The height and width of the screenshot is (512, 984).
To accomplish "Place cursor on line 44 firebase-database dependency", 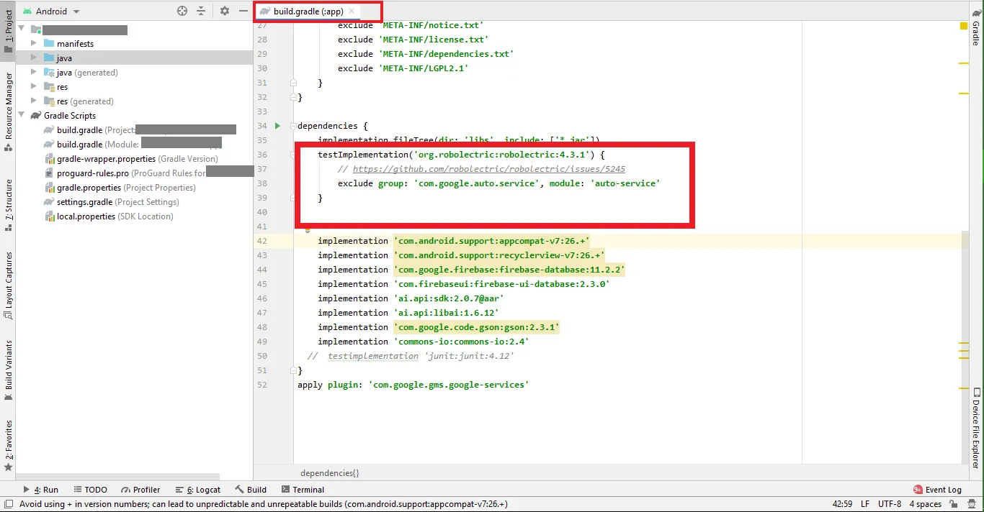I will click(x=509, y=270).
